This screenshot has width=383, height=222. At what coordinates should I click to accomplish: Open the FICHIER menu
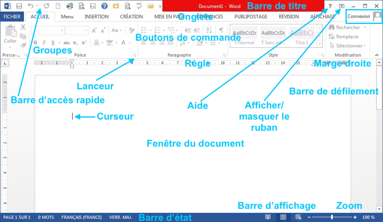click(12, 17)
